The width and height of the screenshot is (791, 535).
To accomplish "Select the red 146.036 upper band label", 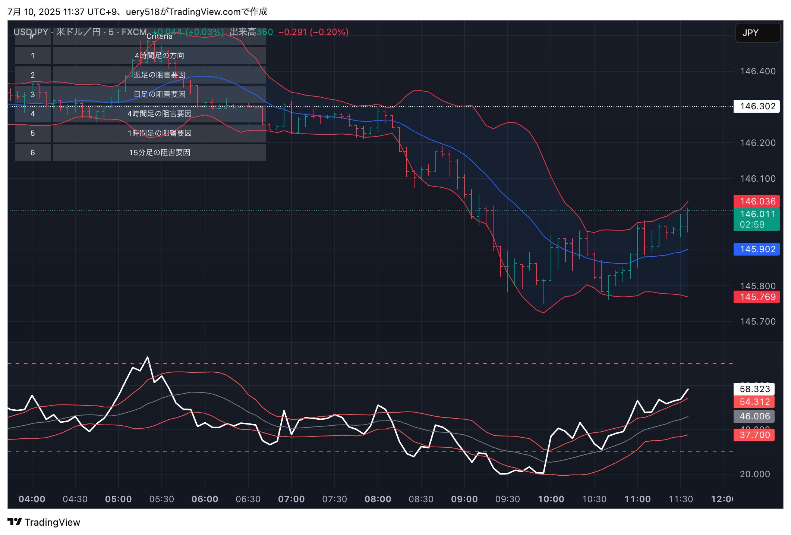I will pos(756,201).
